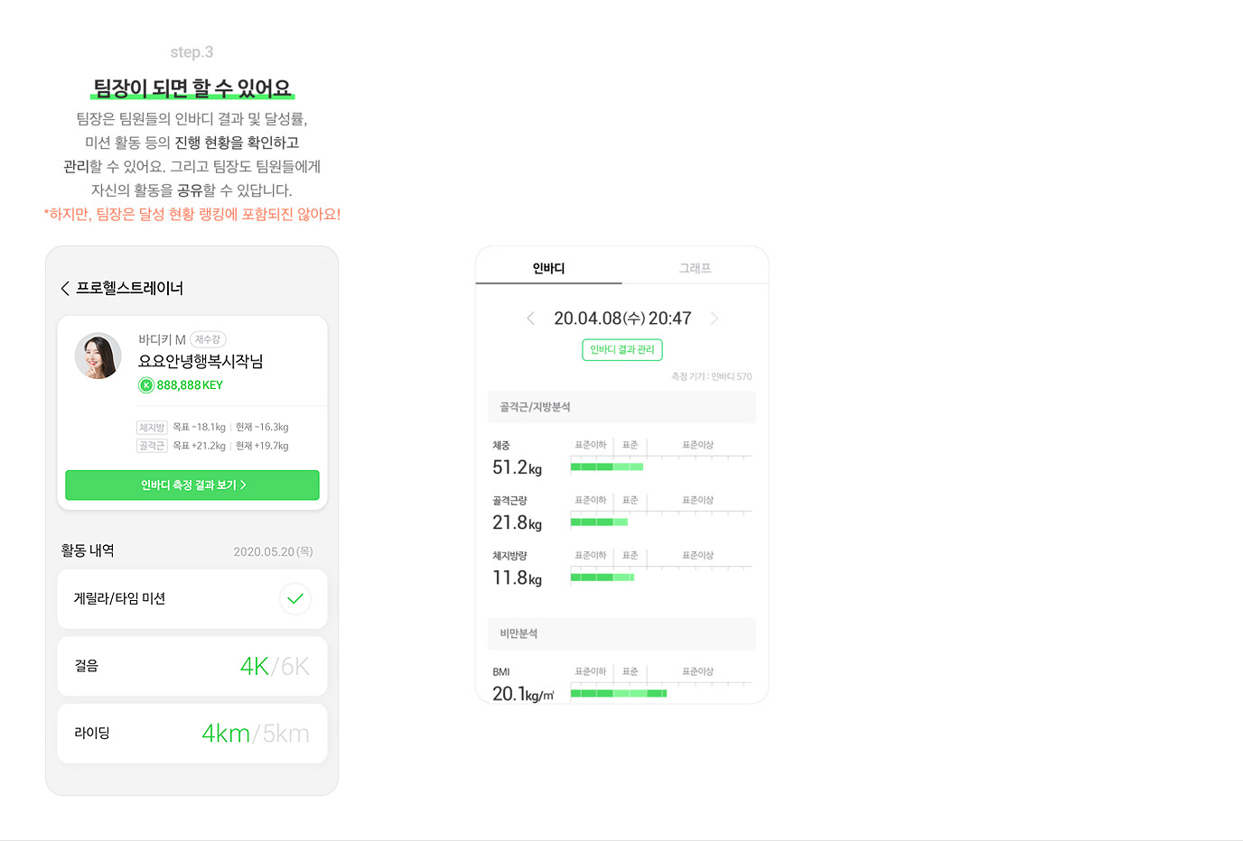Open 인바디 결과 관리
Viewport: 1243px width, 841px height.
tap(621, 350)
